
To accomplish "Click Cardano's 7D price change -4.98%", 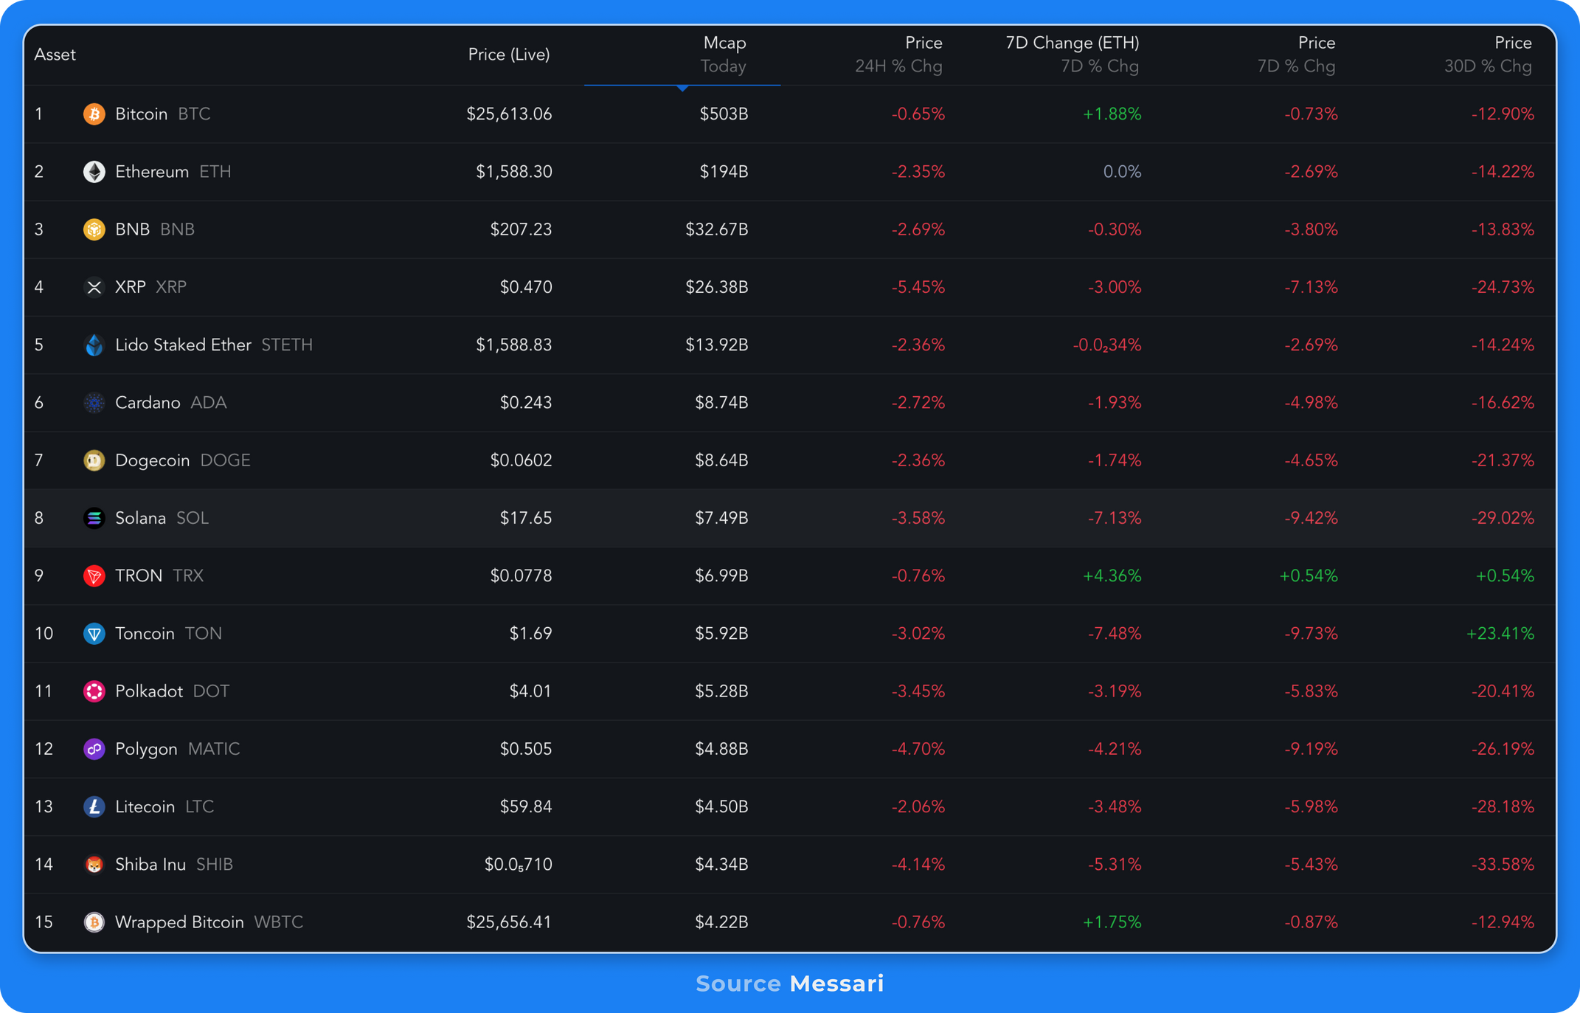I will pyautogui.click(x=1311, y=403).
